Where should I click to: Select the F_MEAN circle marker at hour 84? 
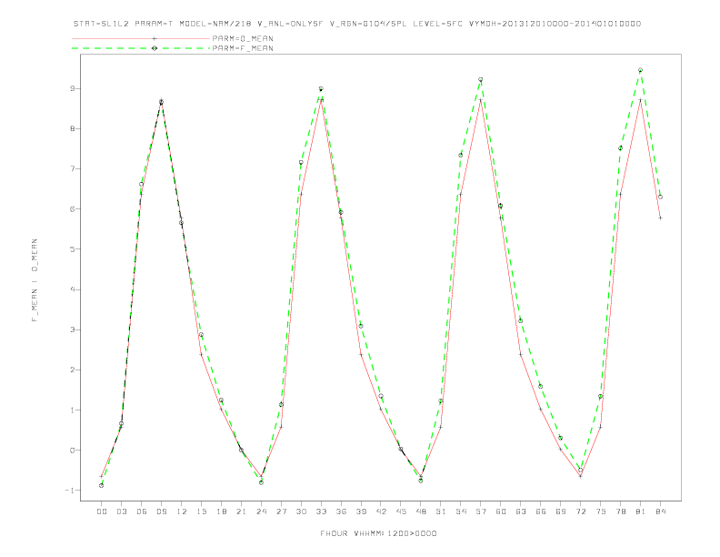point(660,197)
